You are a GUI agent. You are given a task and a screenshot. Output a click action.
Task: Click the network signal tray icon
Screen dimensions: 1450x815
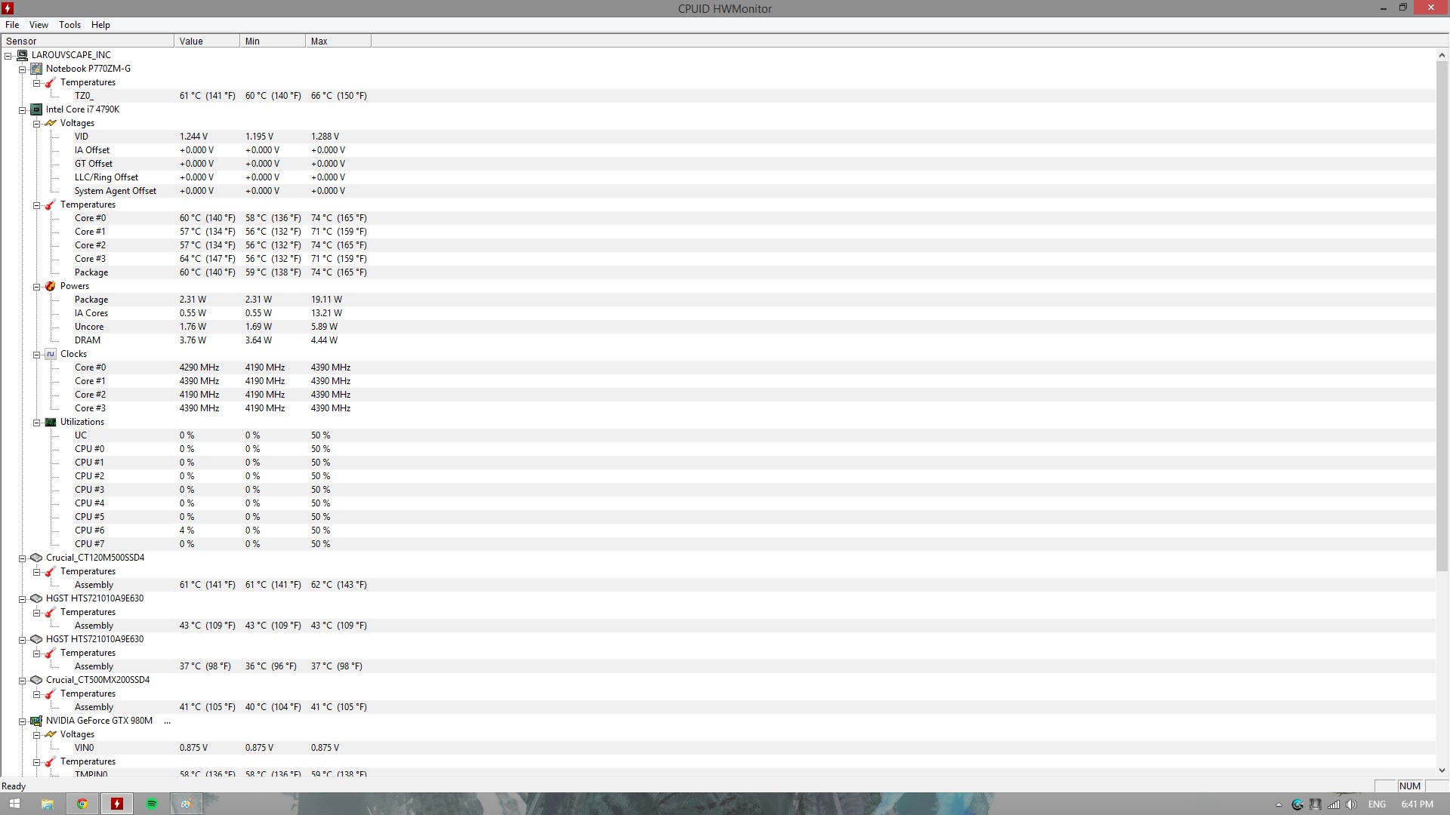1334,804
